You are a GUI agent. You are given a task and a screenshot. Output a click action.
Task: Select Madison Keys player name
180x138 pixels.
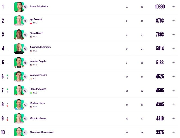(x=37, y=103)
